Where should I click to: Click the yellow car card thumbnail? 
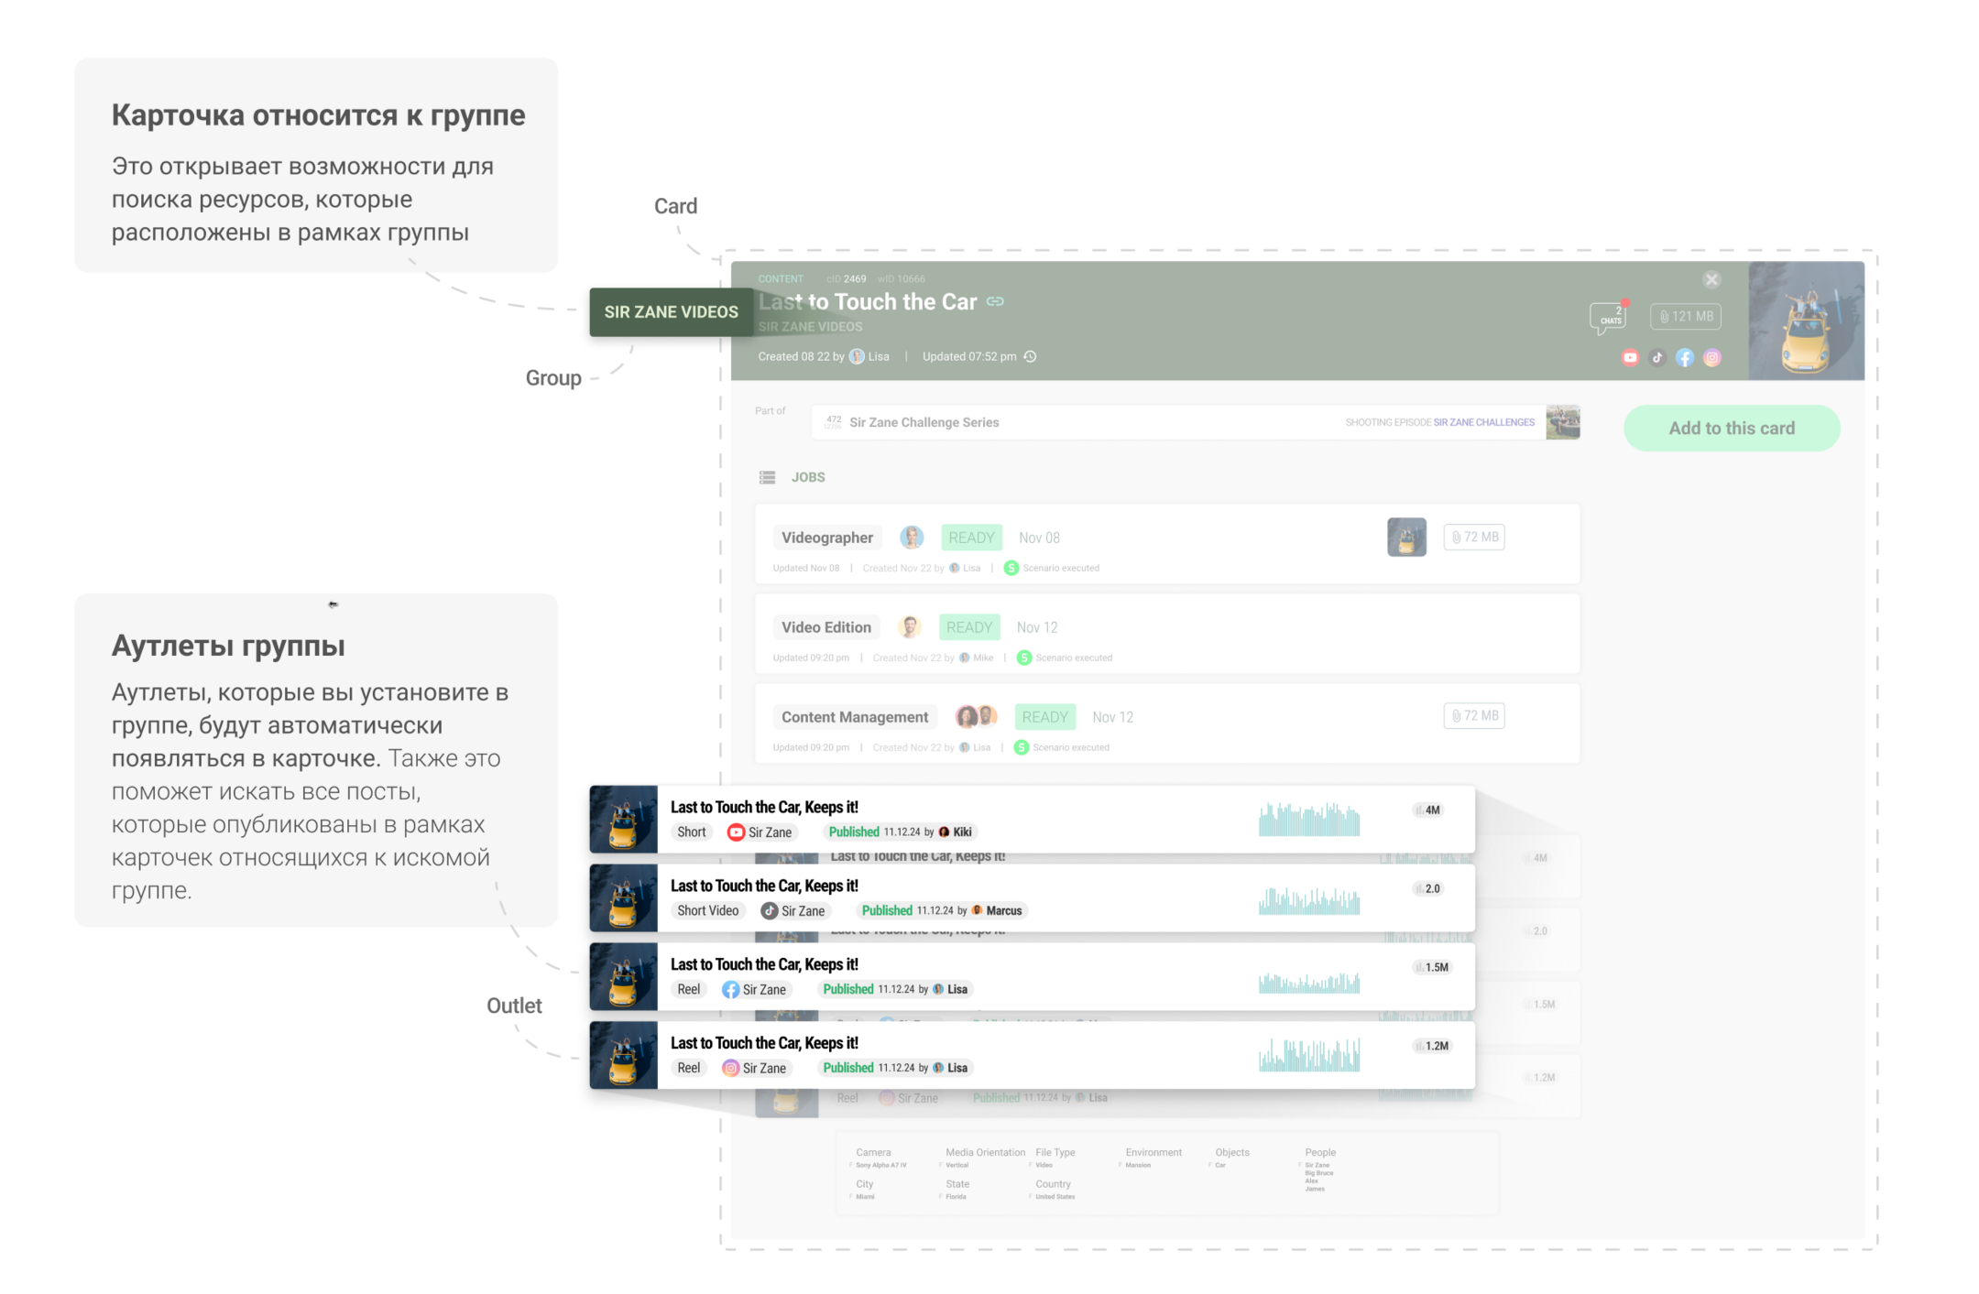(1805, 321)
